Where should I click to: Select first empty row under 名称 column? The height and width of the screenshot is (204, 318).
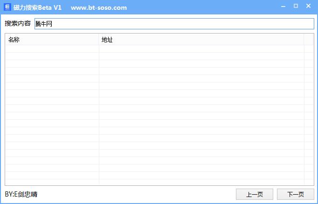(x=52, y=49)
